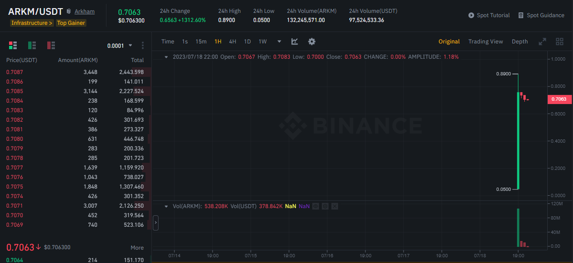Open the Top Gainer tag
573x263 pixels.
pyautogui.click(x=71, y=23)
